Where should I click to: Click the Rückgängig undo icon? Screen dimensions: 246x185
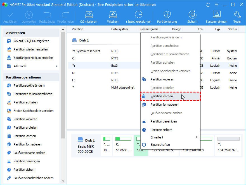(47, 15)
